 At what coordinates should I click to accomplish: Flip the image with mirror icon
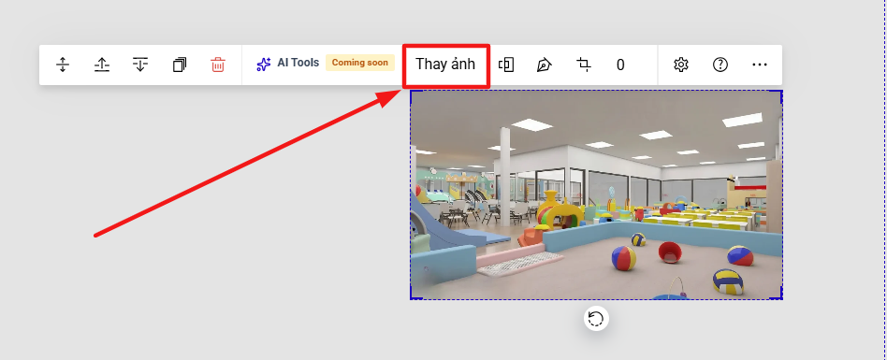coord(506,65)
